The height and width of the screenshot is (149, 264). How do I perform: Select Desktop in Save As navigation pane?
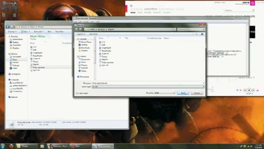(x=83, y=45)
